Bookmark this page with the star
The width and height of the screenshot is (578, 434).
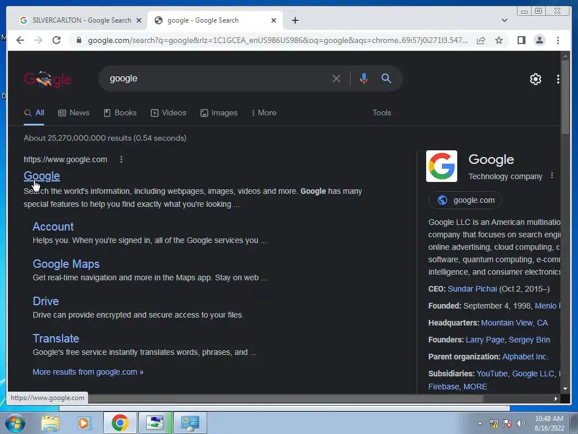tap(499, 40)
